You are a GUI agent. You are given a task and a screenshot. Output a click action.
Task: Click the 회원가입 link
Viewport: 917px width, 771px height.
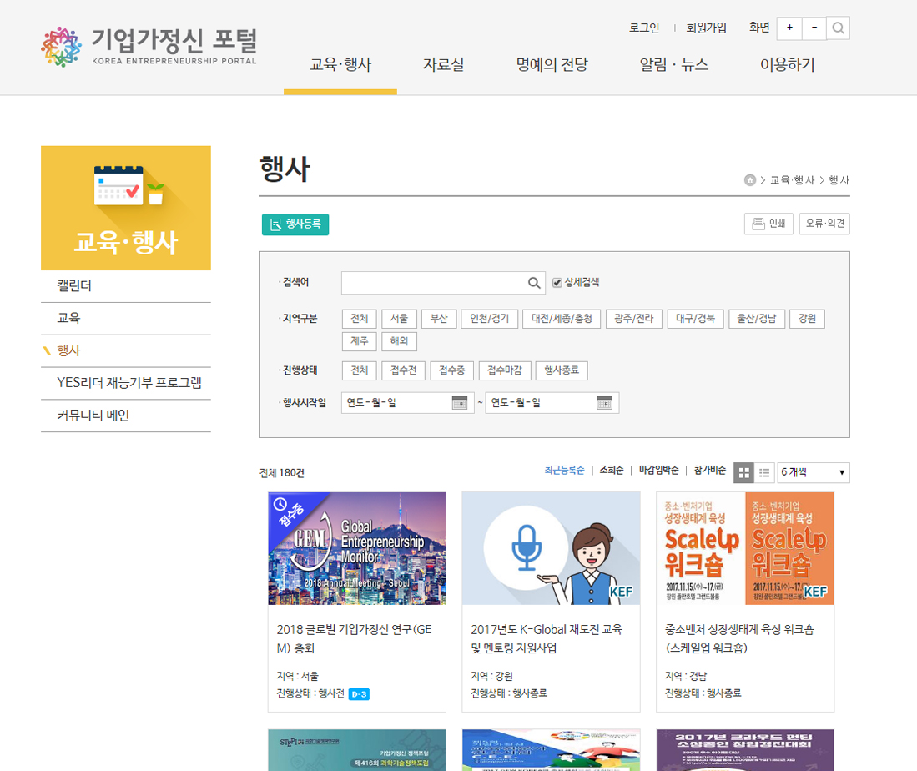point(706,28)
